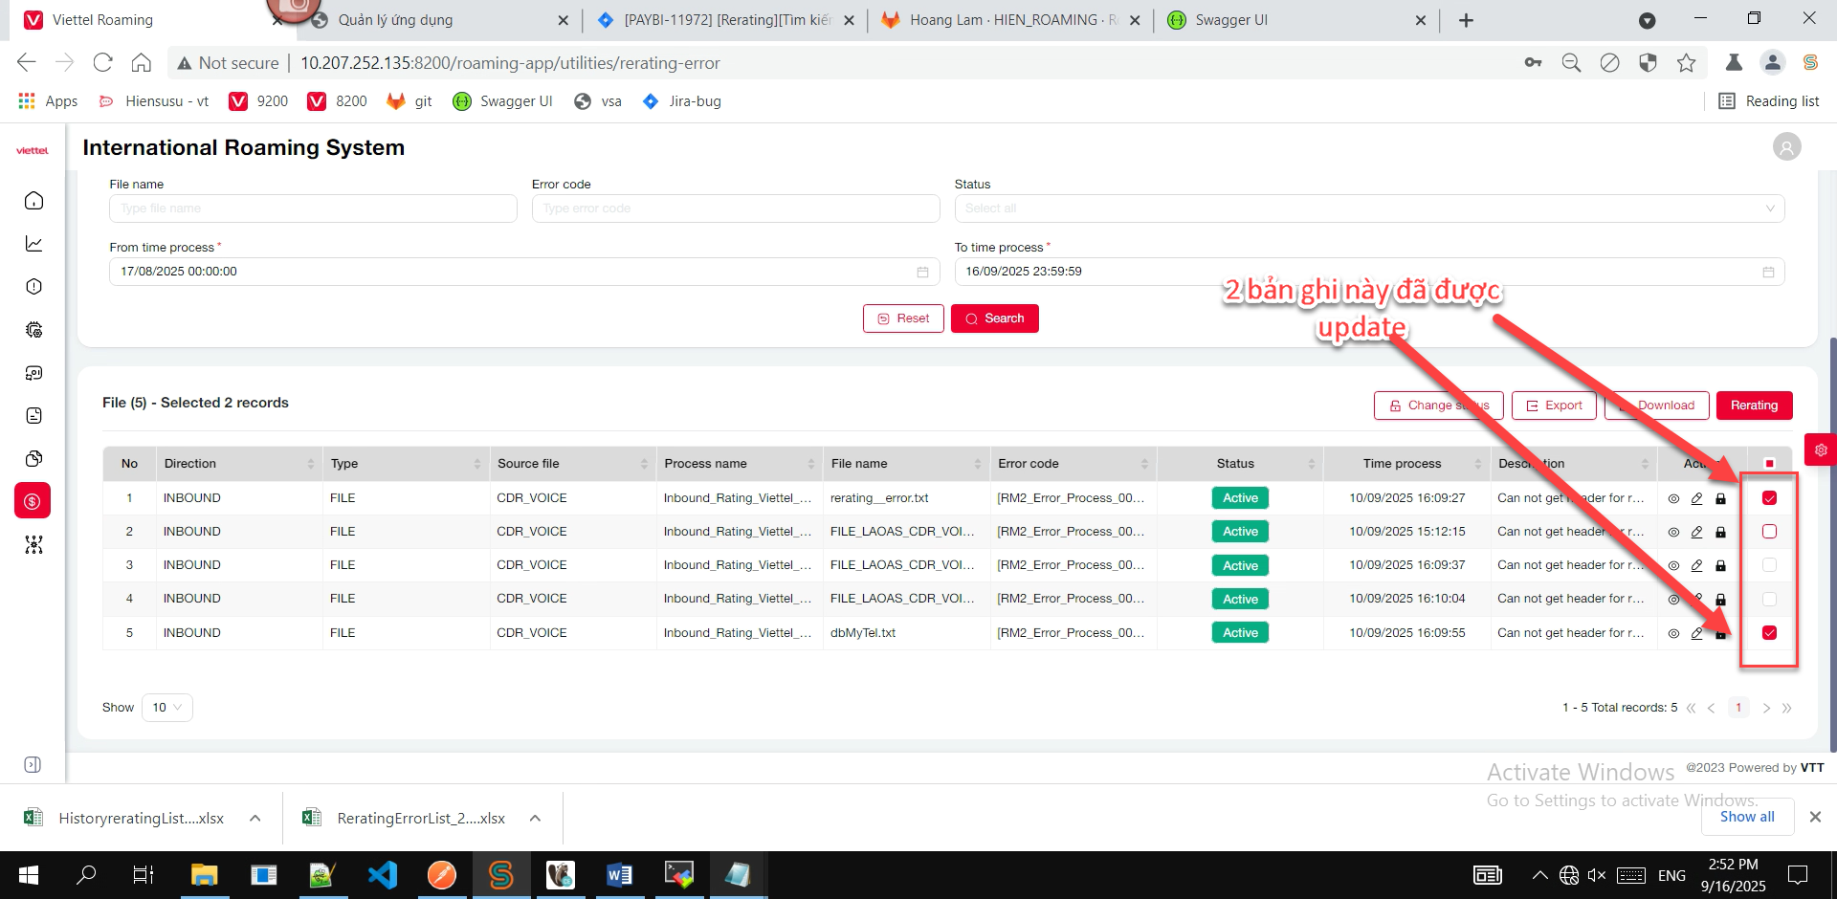Check the checkbox for row 2
1837x899 pixels.
pos(1769,532)
